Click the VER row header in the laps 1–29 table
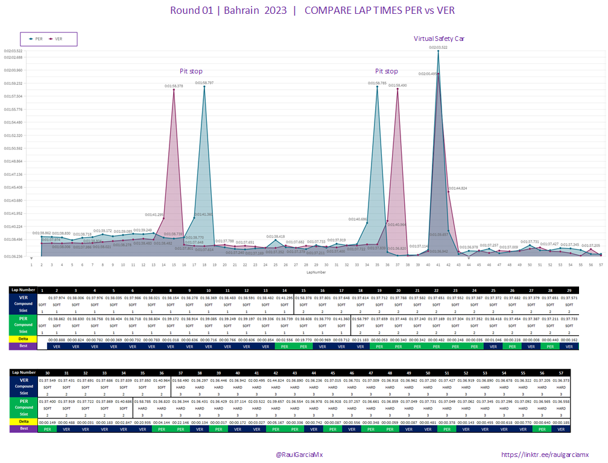The image size is (608, 463). 24,297
